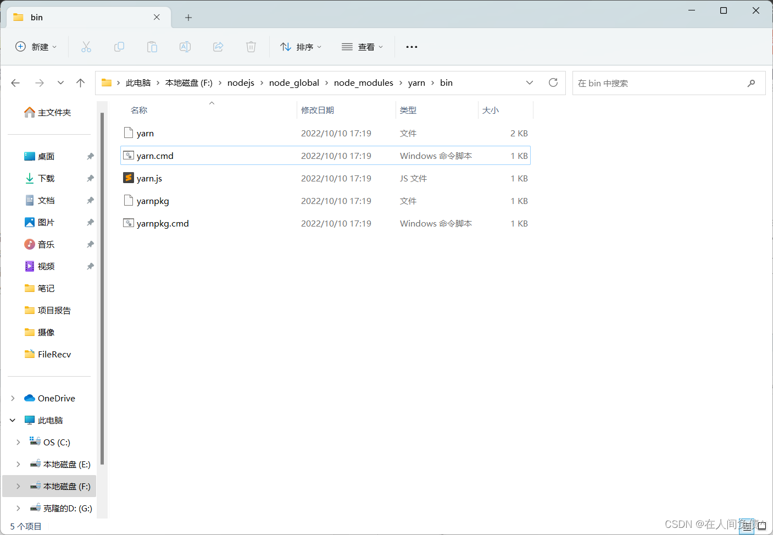Screen dimensions: 773x535
Task: Click the yarnpkg.cmd script file icon
Action: pyautogui.click(x=129, y=223)
